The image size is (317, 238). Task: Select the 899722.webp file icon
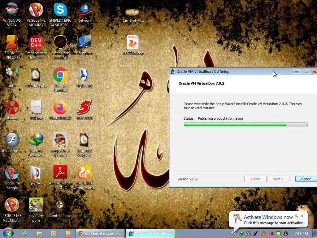[132, 45]
